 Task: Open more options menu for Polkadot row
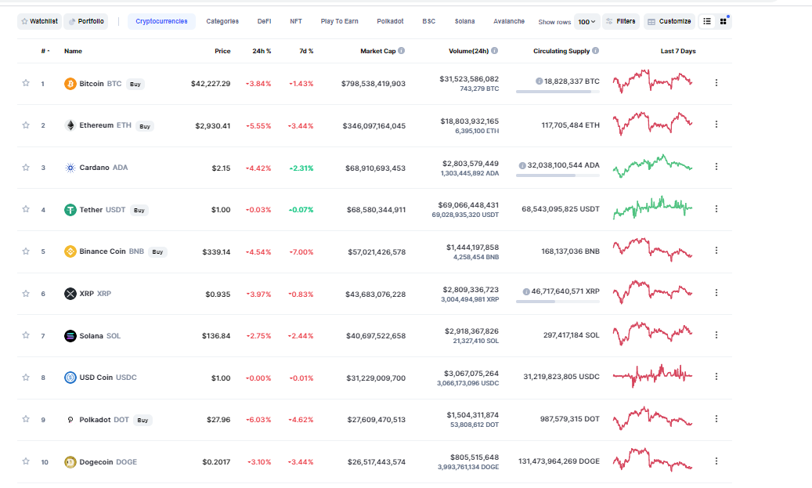pyautogui.click(x=716, y=418)
